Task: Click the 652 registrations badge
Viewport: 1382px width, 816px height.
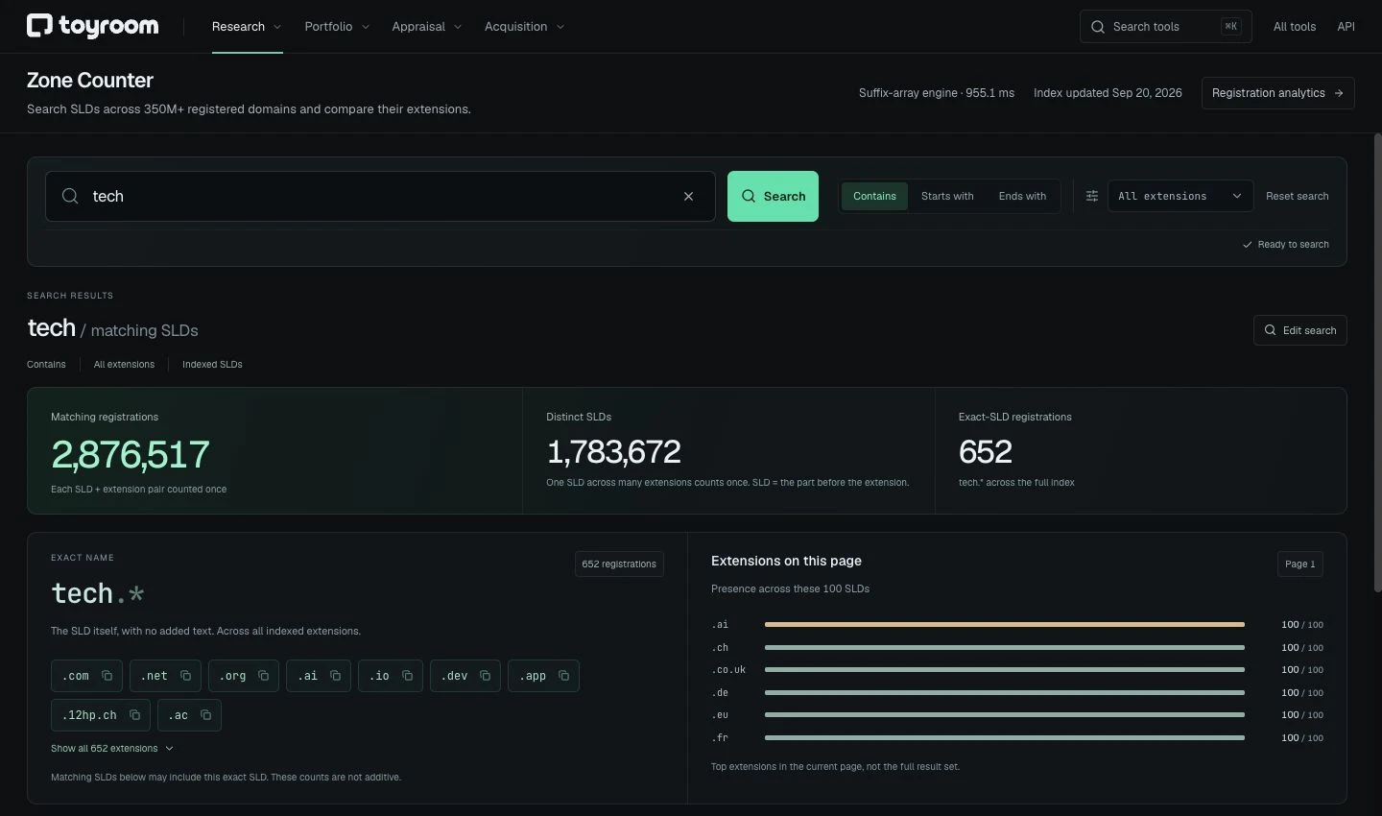Action: (619, 564)
